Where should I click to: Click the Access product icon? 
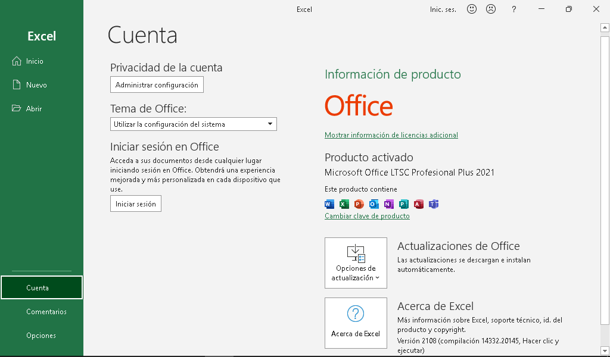click(419, 204)
